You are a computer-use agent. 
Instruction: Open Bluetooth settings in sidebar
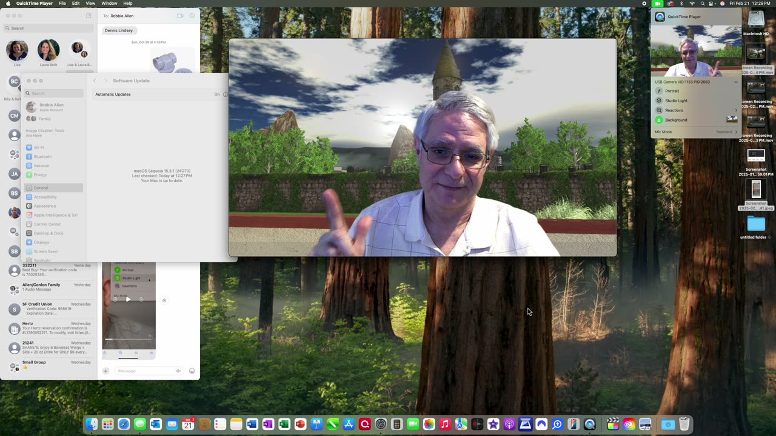54,156
